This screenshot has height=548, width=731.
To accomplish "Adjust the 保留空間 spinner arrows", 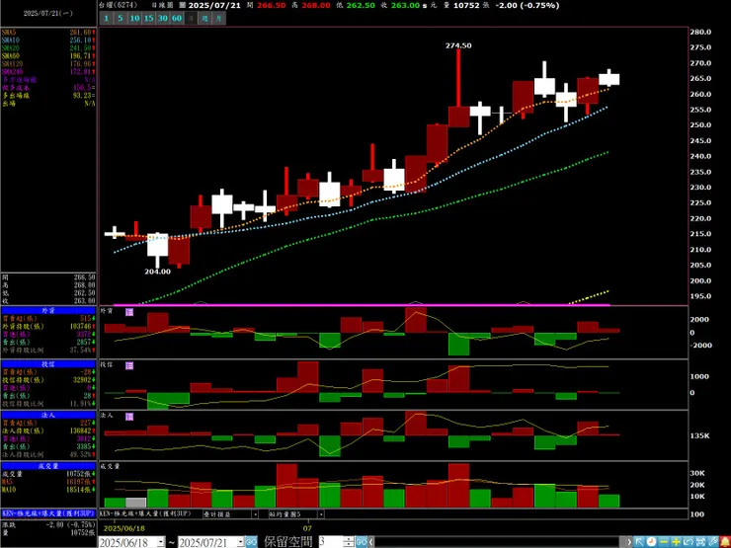I will click(x=349, y=541).
